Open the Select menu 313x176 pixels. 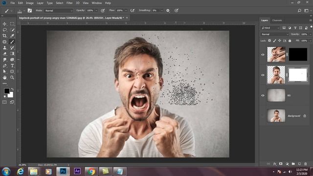(x=60, y=3)
